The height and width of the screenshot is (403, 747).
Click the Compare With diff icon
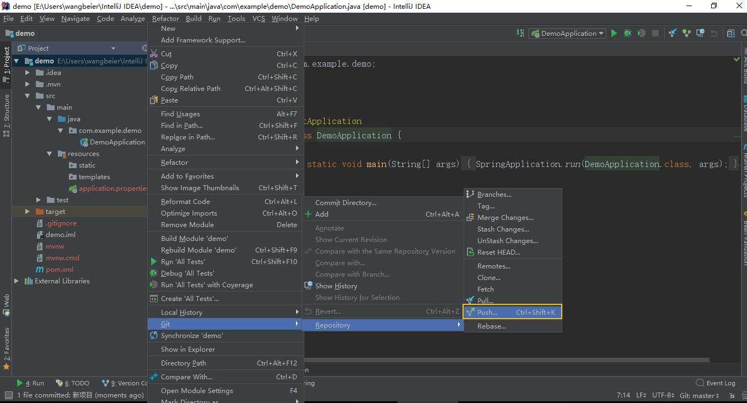154,377
